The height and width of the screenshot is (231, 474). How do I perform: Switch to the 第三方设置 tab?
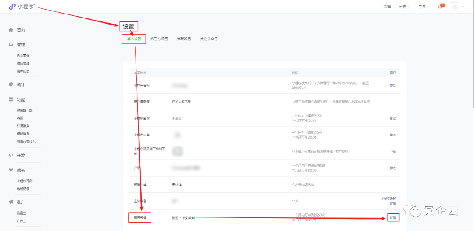tap(159, 39)
